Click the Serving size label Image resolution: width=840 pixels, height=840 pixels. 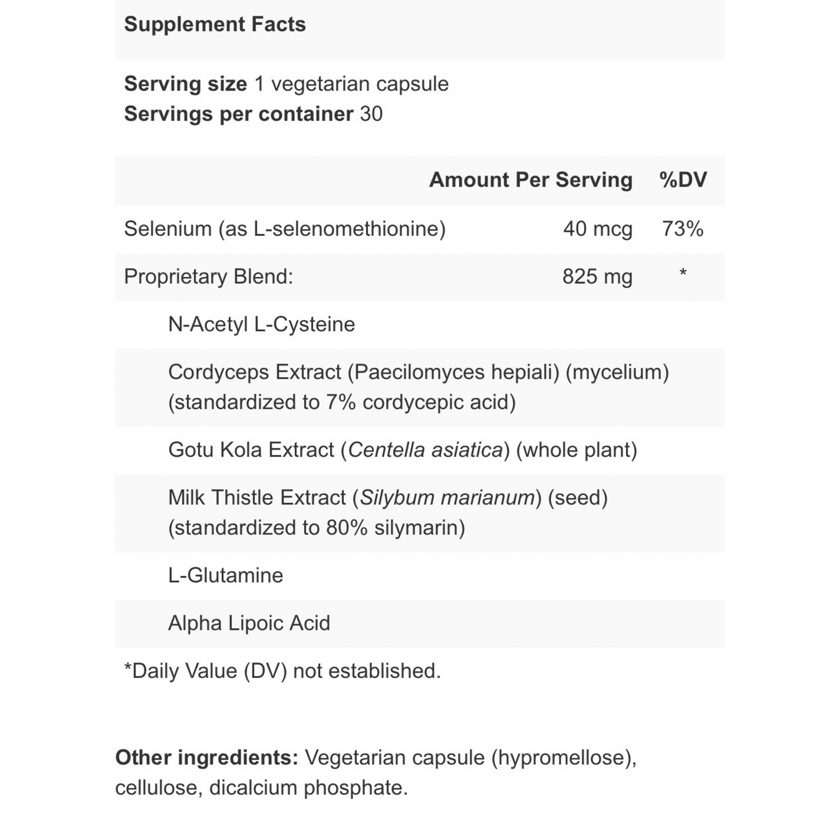[x=185, y=84]
